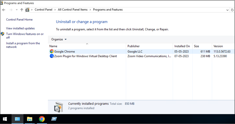Click the Windows features shield icon
The width and height of the screenshot is (235, 124).
2,34
